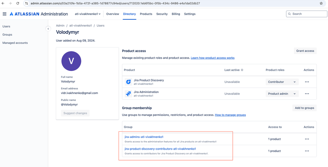328x167 pixels.
Task: Open the app switcher grid icon
Action: click(x=4, y=14)
